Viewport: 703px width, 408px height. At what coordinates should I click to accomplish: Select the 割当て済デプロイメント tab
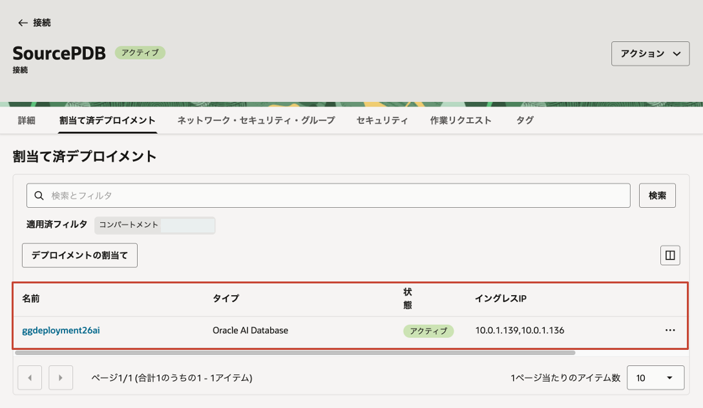coord(107,120)
